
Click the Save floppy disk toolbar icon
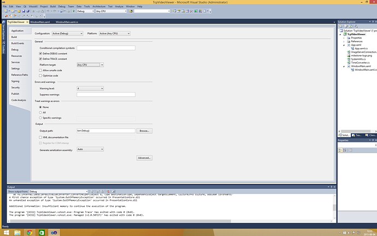coord(23,11)
